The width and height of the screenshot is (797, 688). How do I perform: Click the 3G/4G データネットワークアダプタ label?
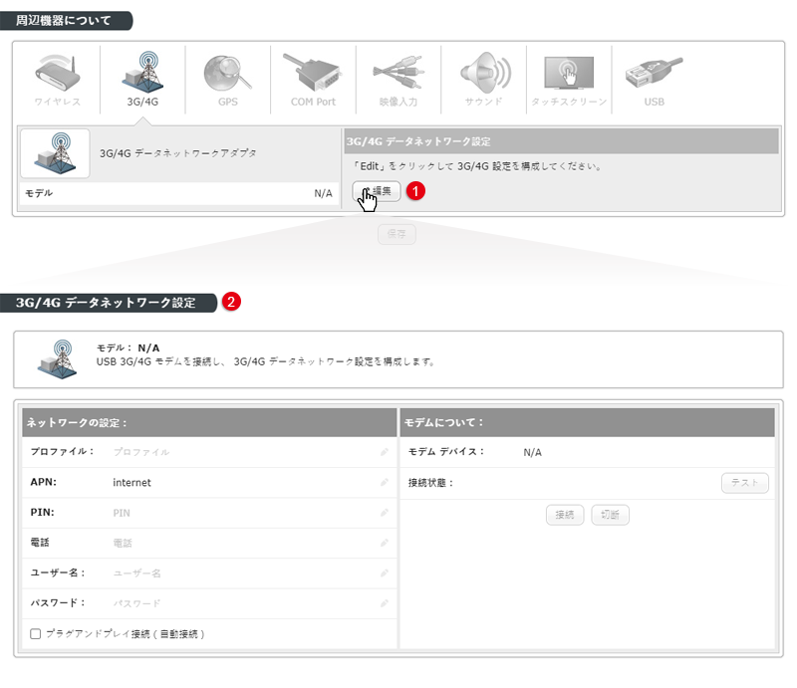point(178,153)
